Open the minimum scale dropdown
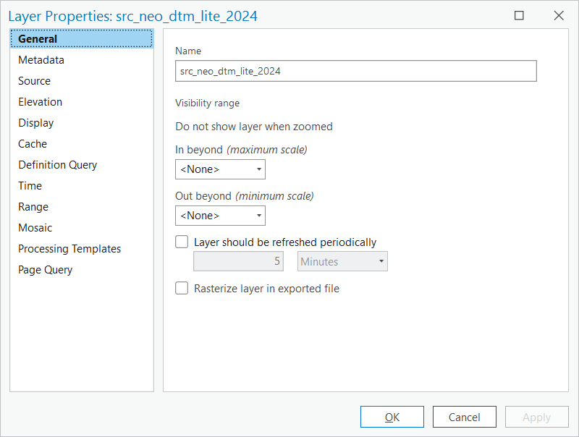 [x=259, y=216]
